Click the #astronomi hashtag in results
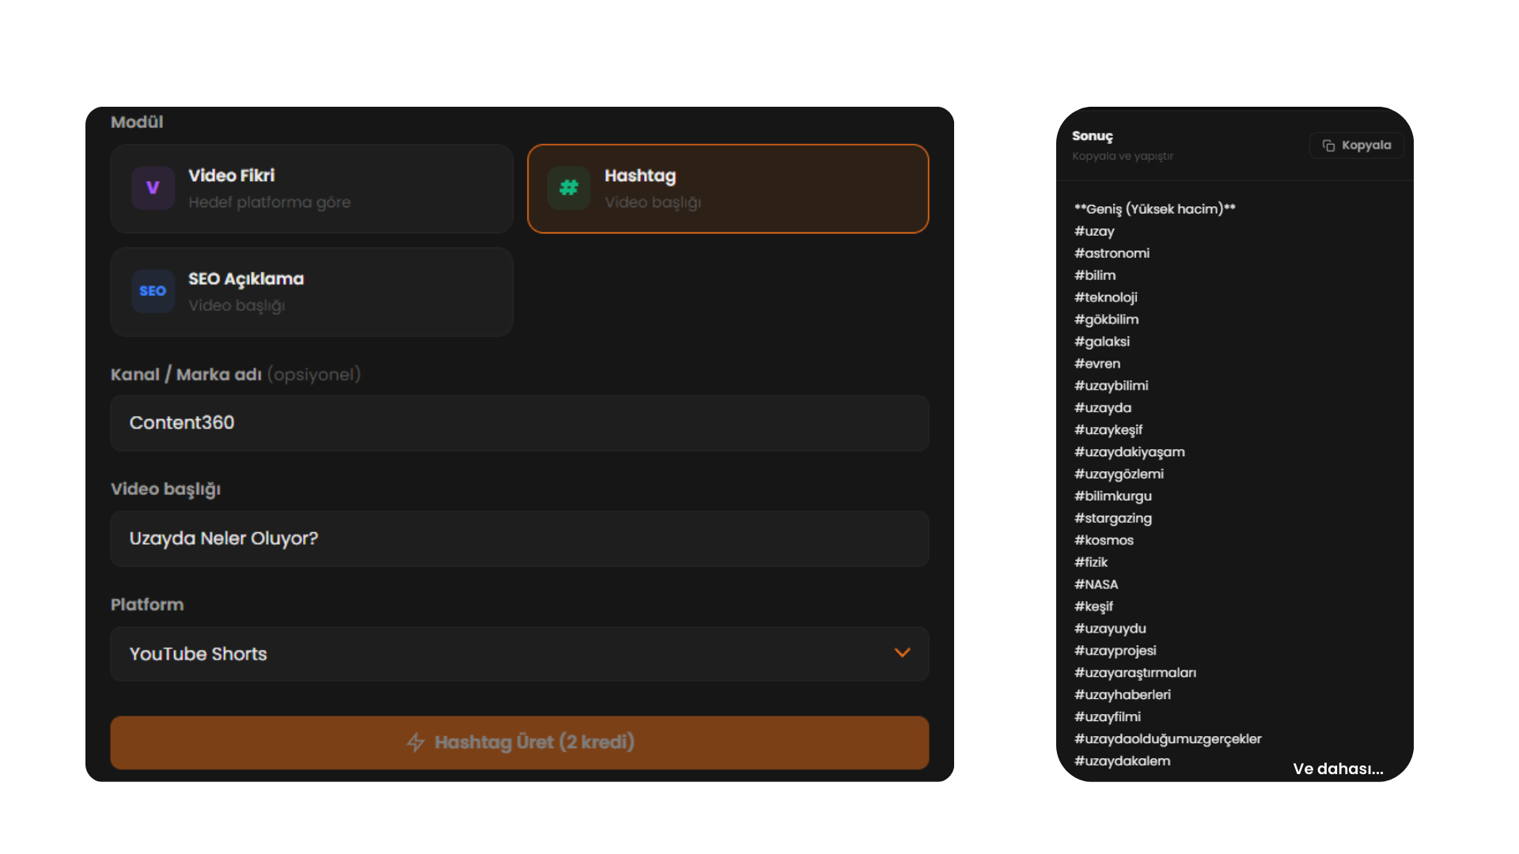The image size is (1519, 854). 1112,253
